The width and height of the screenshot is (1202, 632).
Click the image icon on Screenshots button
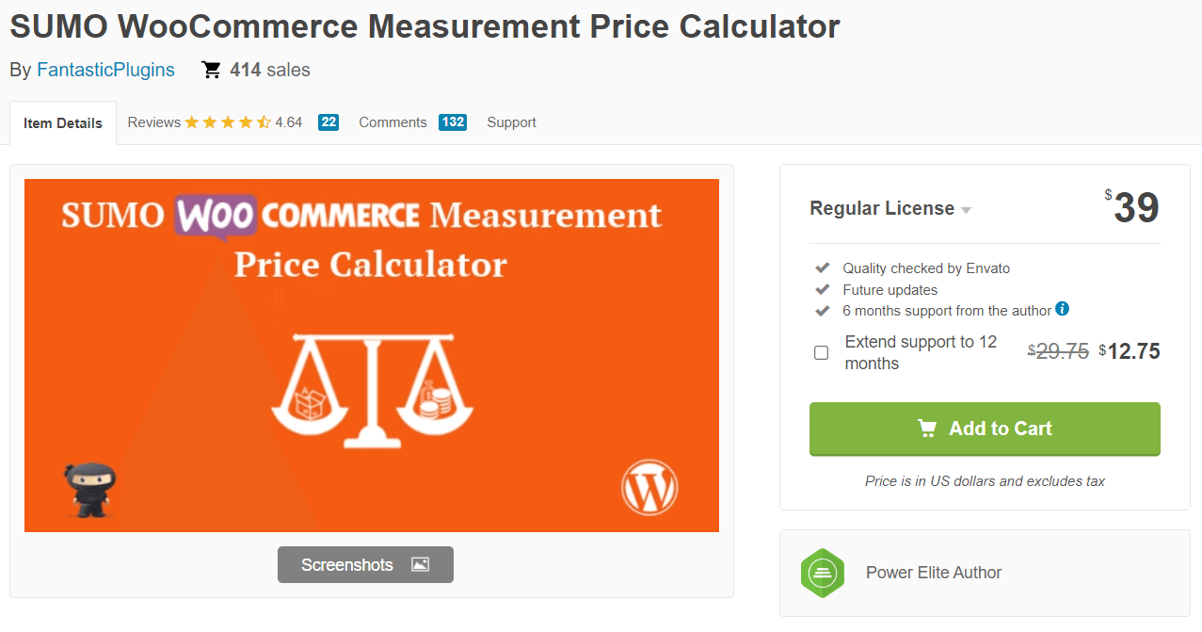tap(420, 564)
